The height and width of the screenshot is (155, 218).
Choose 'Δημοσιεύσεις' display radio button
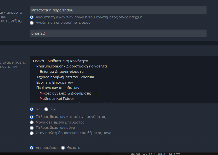[32, 148]
